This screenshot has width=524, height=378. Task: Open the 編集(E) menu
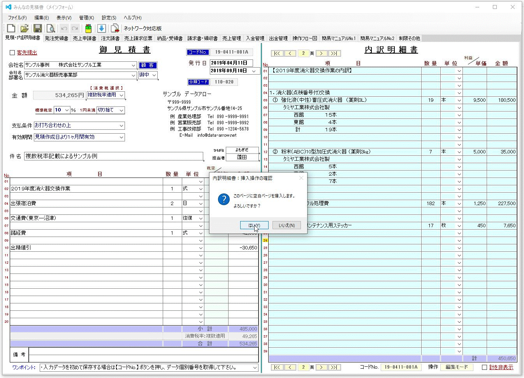(x=42, y=18)
